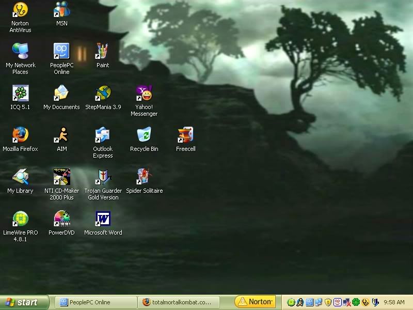This screenshot has height=310, width=413.
Task: Select the Recycle Bin icon
Action: pyautogui.click(x=144, y=135)
